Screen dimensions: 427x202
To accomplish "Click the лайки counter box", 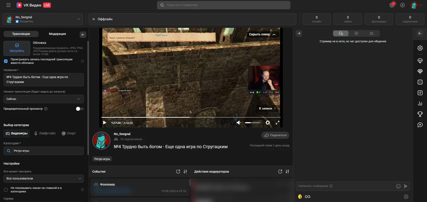I will 348,19.
